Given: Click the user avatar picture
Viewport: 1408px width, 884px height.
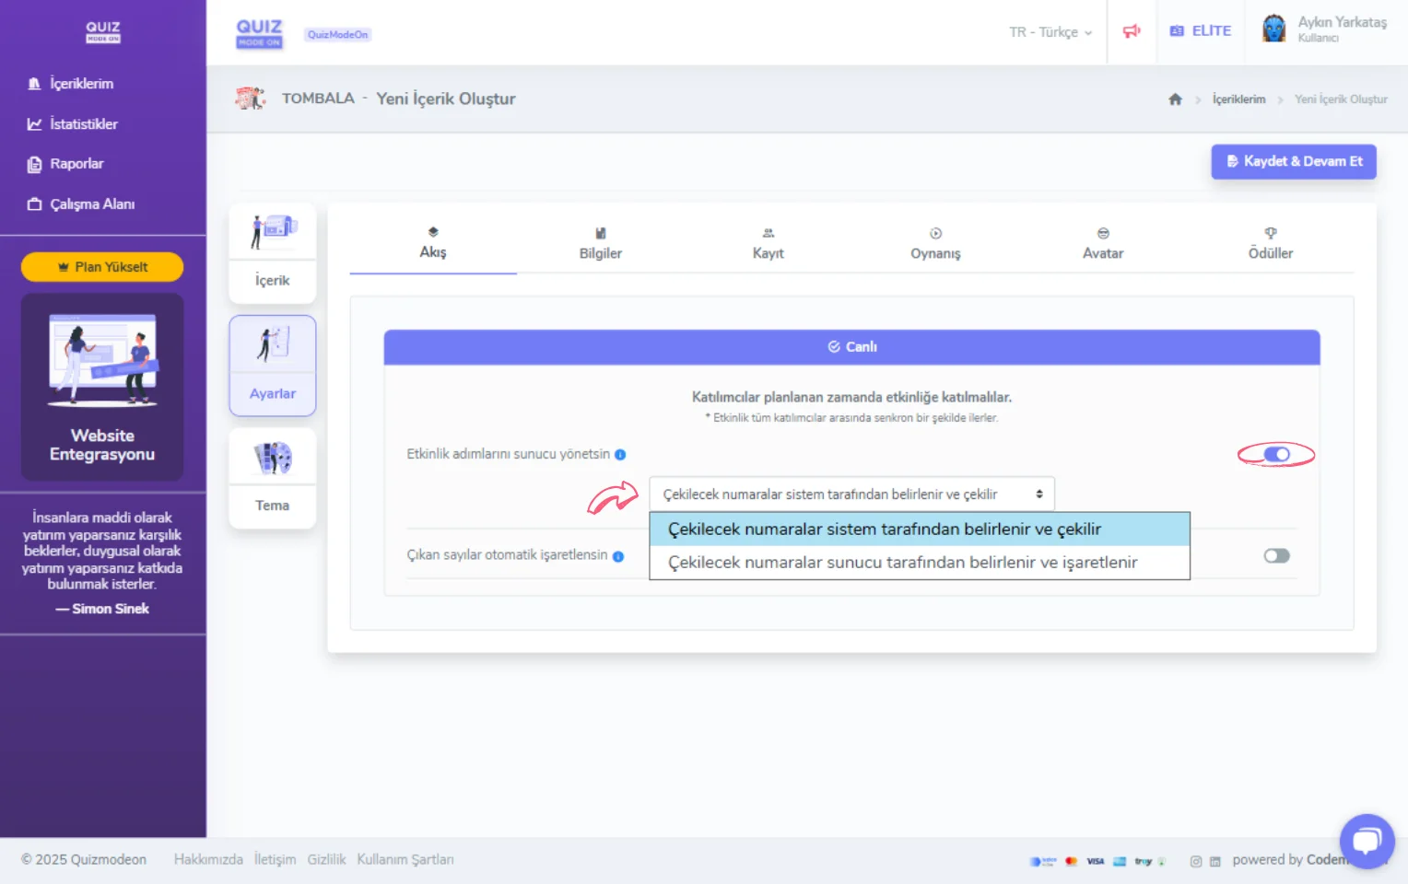Looking at the screenshot, I should pos(1273,29).
